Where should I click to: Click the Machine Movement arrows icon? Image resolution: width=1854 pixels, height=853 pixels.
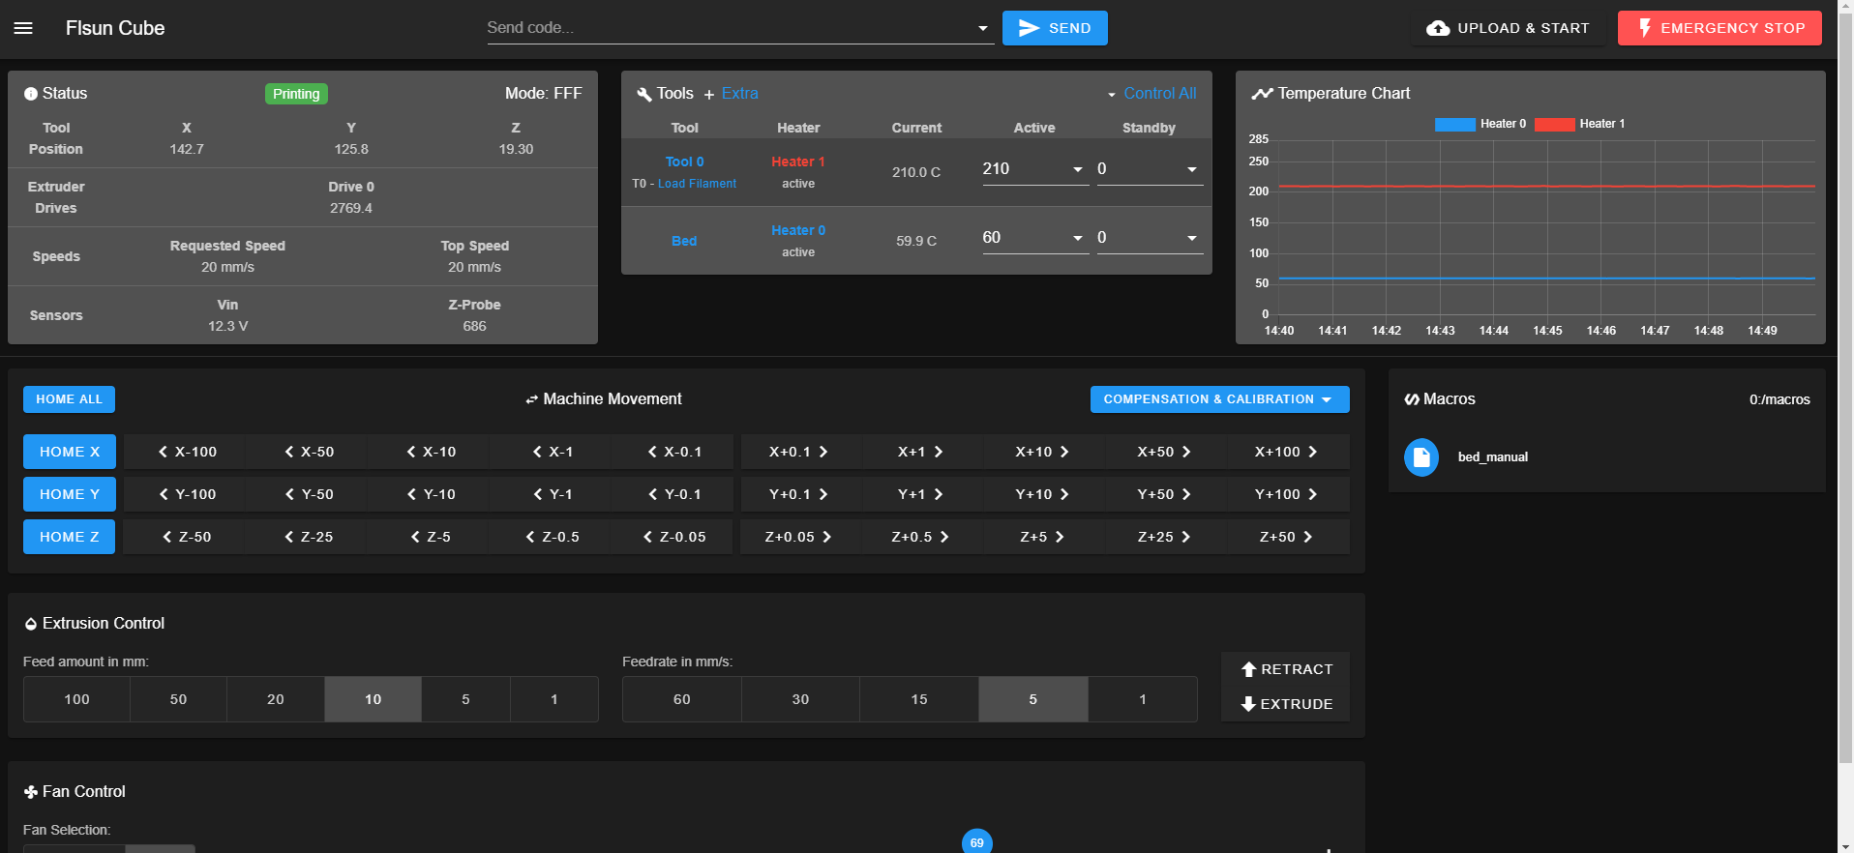531,399
